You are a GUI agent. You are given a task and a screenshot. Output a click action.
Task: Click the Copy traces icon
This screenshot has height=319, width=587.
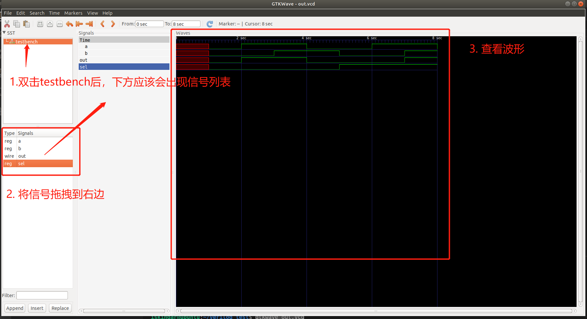[x=17, y=24]
